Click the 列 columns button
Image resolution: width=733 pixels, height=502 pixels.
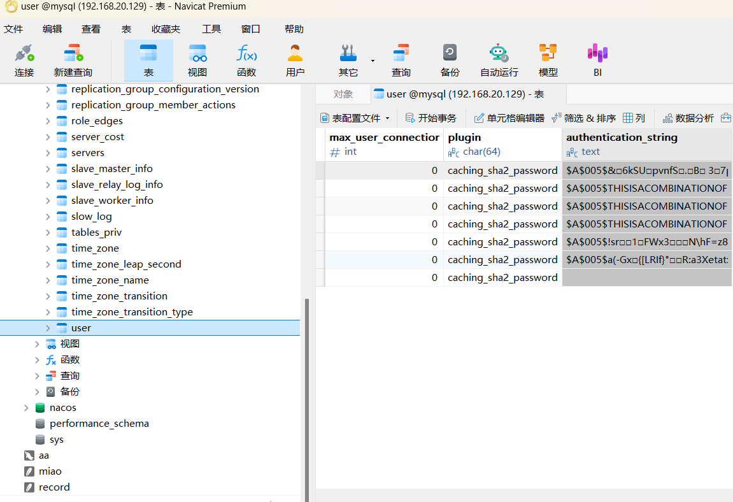point(634,118)
